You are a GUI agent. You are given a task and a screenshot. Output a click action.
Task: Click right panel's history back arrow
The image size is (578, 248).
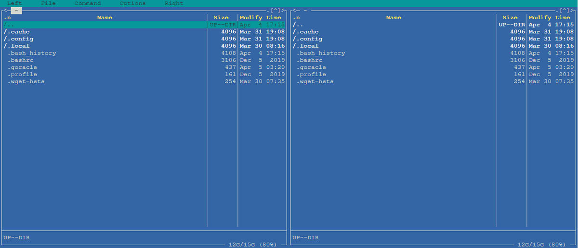(294, 10)
